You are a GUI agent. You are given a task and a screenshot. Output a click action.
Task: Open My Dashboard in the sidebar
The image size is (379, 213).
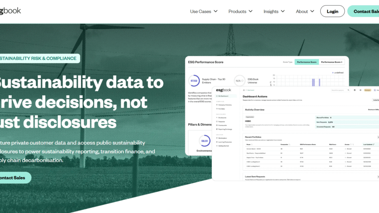[x=224, y=96]
